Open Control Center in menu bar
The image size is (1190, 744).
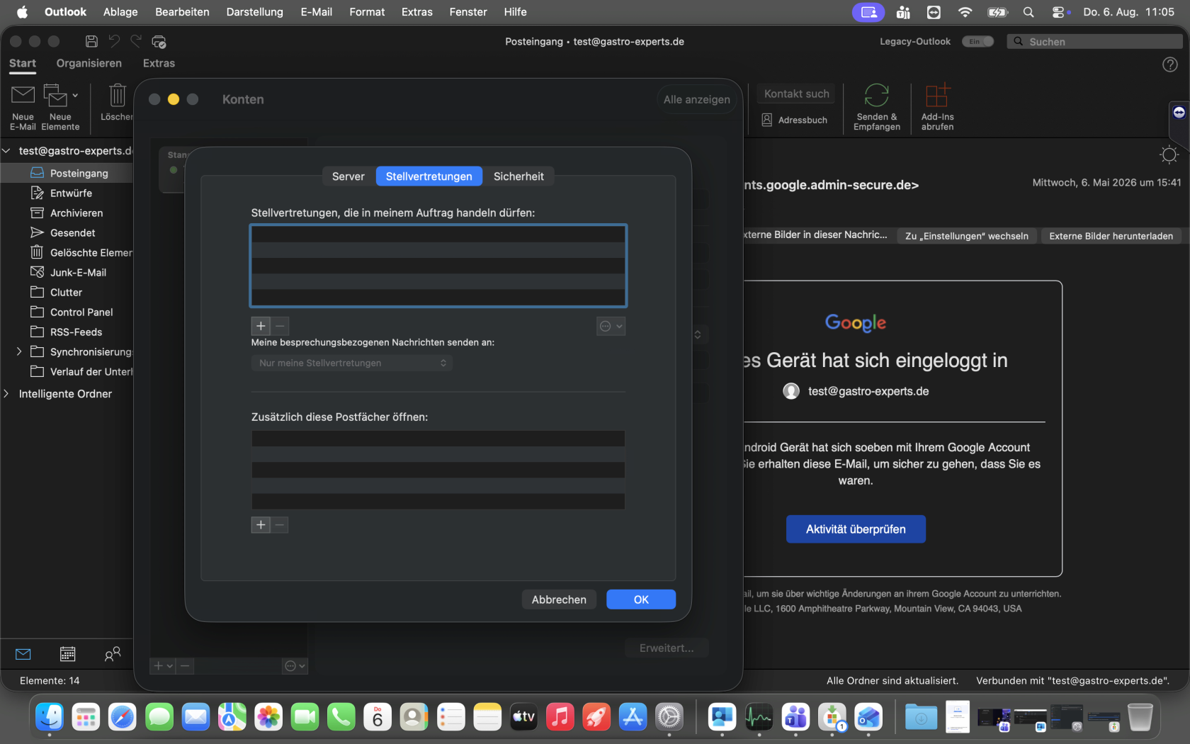[x=1058, y=12]
